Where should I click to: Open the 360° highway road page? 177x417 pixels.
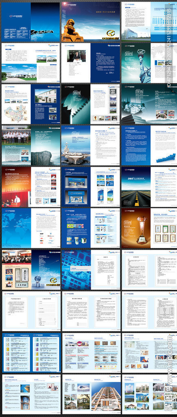[x=136, y=187]
